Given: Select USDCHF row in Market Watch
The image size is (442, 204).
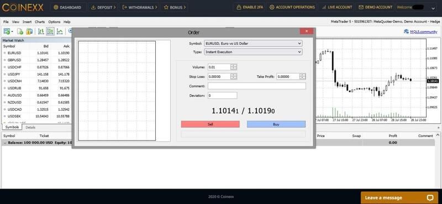Looking at the screenshot, I should (x=36, y=67).
